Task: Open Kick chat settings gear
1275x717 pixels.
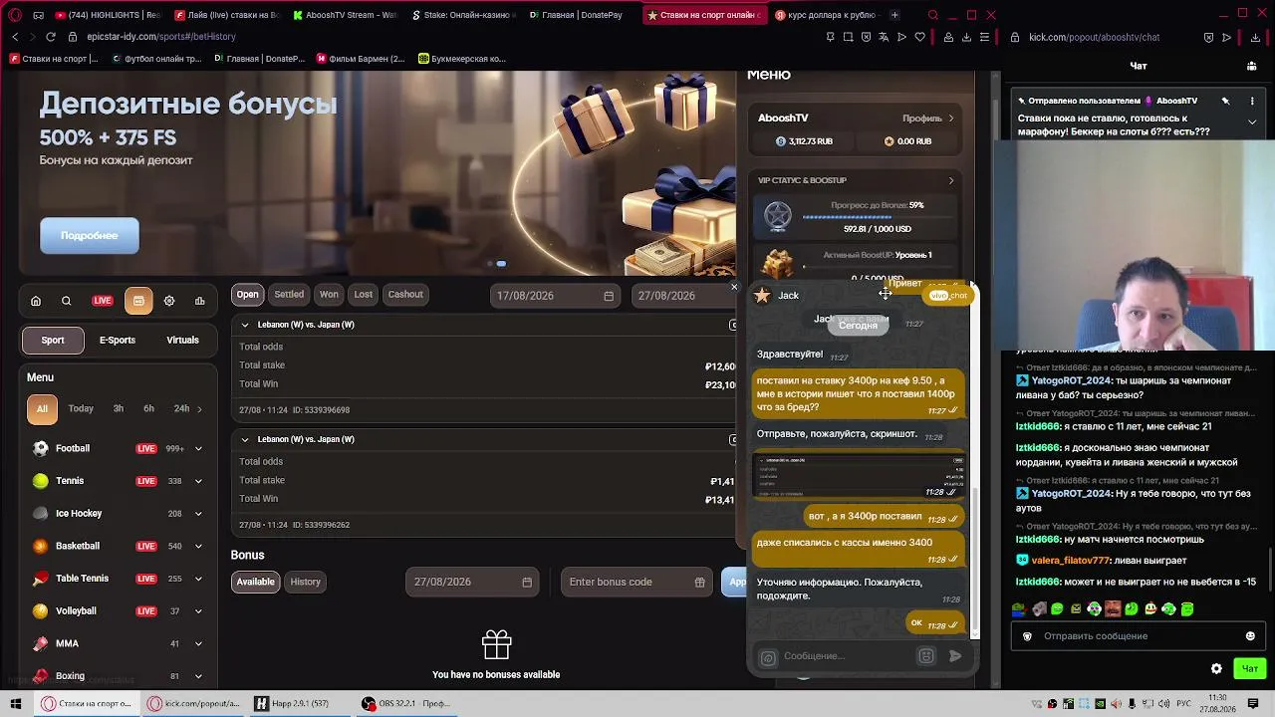Action: tap(1216, 668)
